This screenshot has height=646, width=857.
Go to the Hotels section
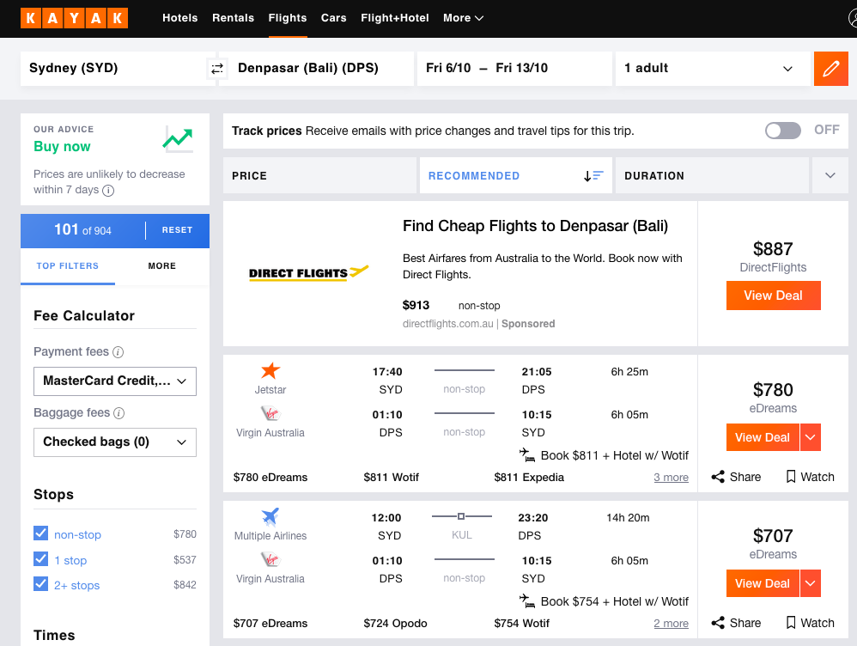tap(179, 18)
